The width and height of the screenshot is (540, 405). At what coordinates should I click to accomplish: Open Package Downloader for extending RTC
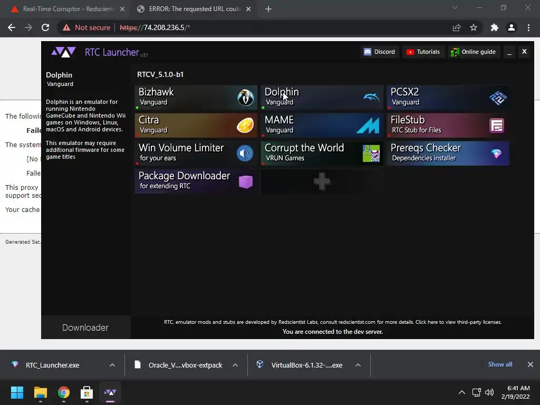point(196,181)
